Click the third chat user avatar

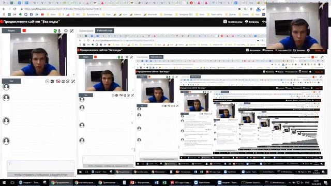(6, 121)
